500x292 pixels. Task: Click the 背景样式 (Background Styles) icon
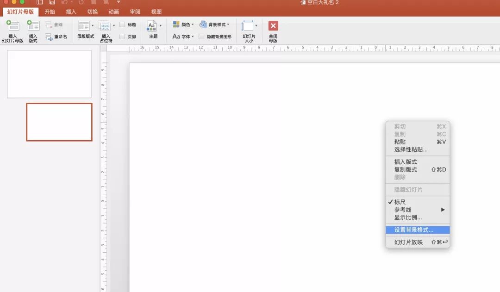(x=203, y=24)
